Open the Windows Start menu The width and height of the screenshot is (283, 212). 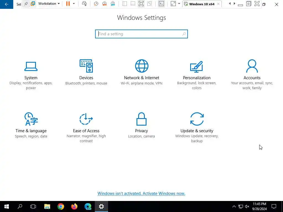[x=7, y=206]
